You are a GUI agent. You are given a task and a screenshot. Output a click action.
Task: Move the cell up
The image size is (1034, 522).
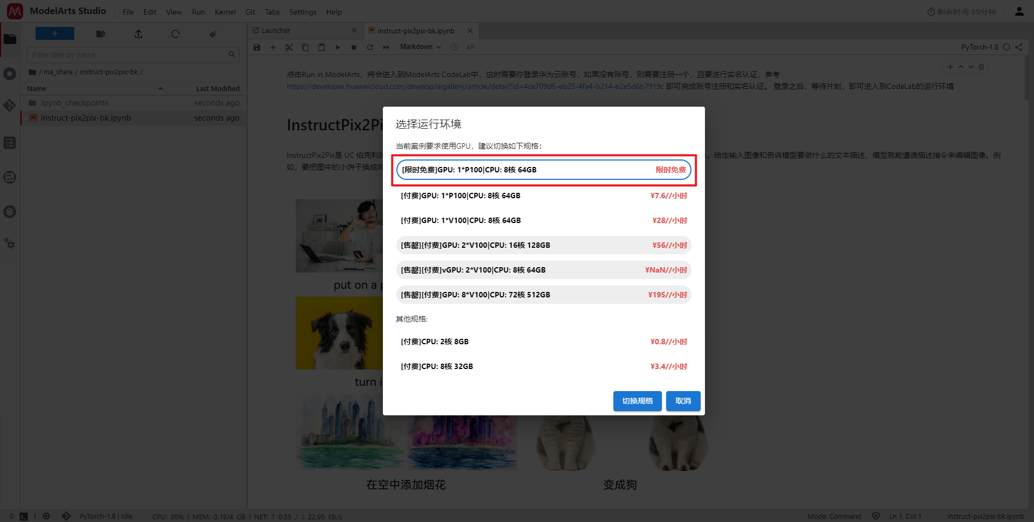(x=961, y=67)
